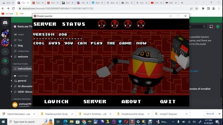The height and width of the screenshot is (125, 223).
Task: Open the first Sonic server icon in Discord
Action: pos(5,33)
